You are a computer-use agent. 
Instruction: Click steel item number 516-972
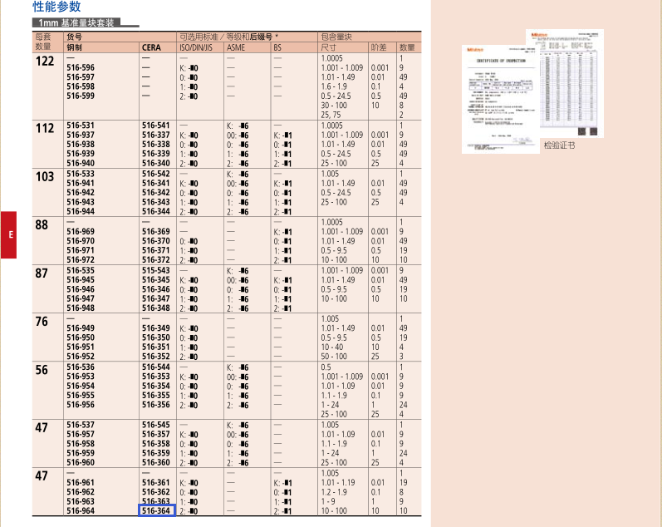tap(81, 260)
